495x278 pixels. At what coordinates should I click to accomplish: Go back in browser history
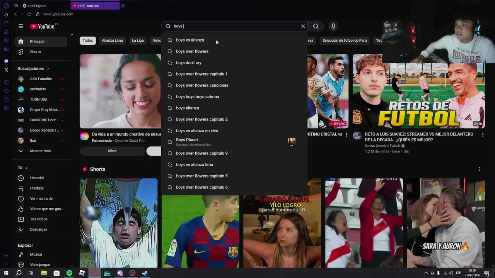point(15,14)
